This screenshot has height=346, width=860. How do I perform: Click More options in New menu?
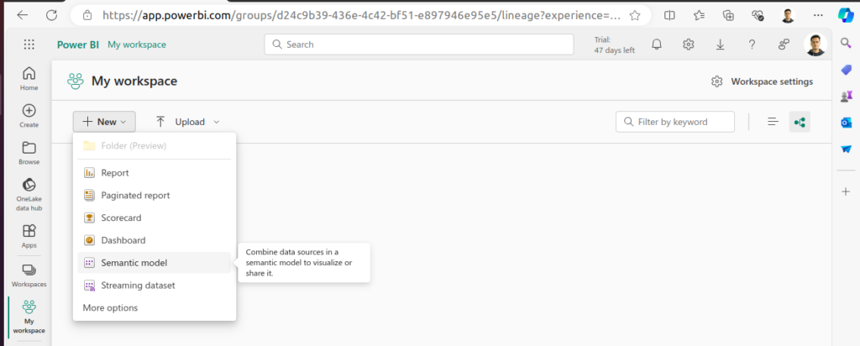110,308
